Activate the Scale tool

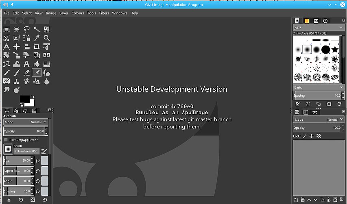pos(16,55)
